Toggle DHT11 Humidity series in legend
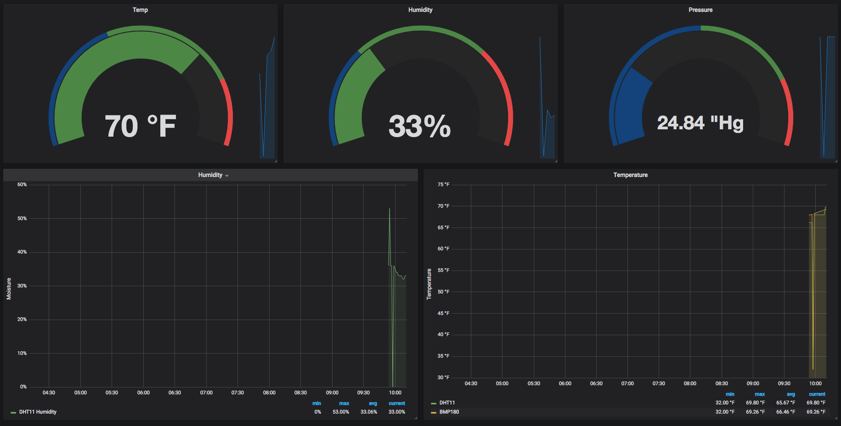Viewport: 841px width, 426px height. pyautogui.click(x=38, y=412)
